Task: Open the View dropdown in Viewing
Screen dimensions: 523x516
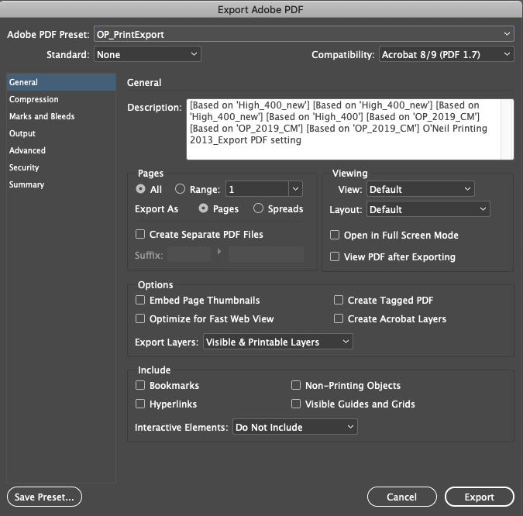Action: 420,189
